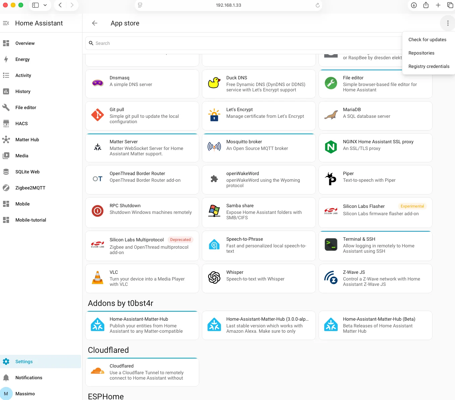455x400 pixels.
Task: Open the Silicon Labs Flasher card
Action: (376, 213)
